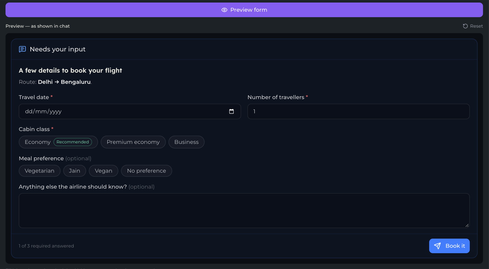The width and height of the screenshot is (489, 269).
Task: Click the Number of travellers field
Action: click(x=358, y=112)
